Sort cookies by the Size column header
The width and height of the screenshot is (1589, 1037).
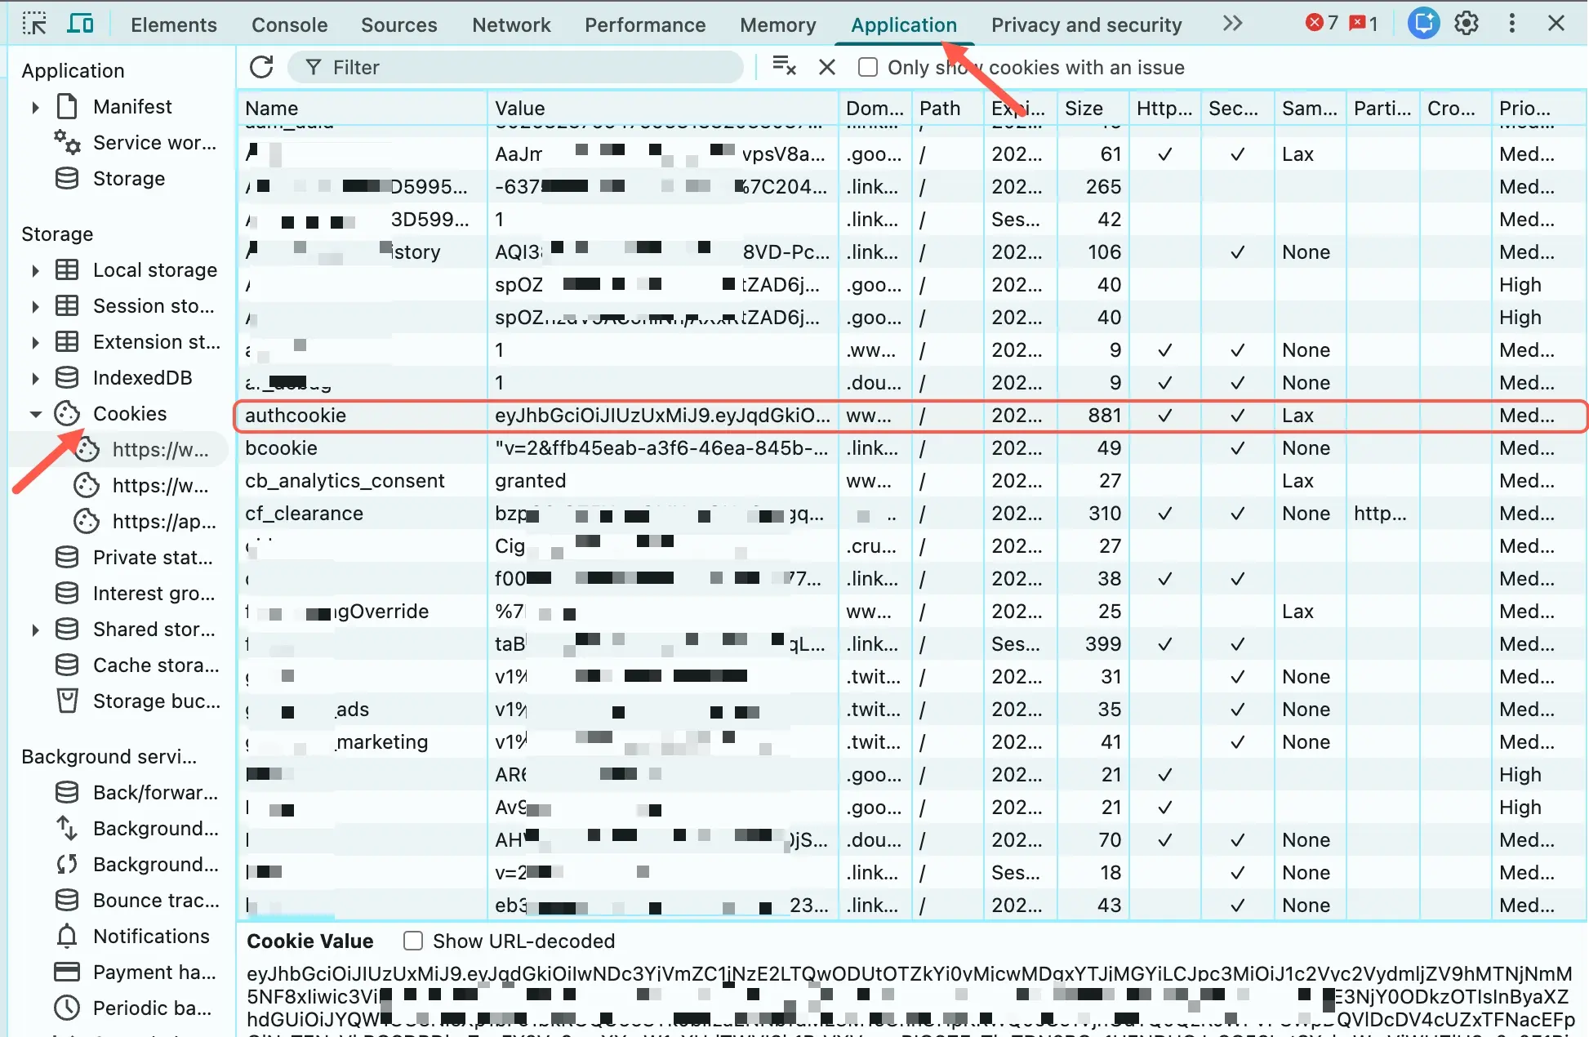(1084, 108)
